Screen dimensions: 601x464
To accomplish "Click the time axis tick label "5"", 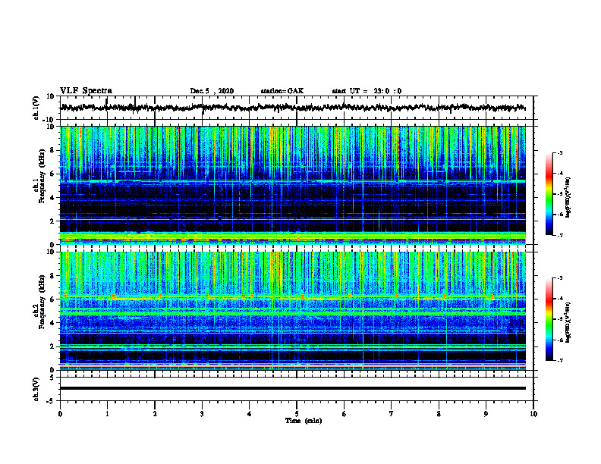I will (x=297, y=414).
